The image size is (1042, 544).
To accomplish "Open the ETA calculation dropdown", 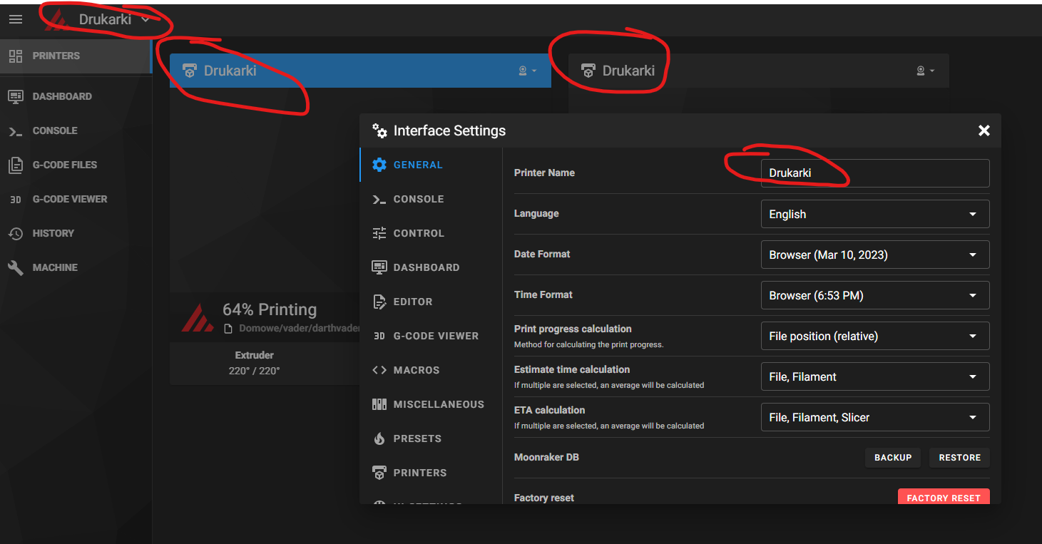I will click(x=874, y=417).
